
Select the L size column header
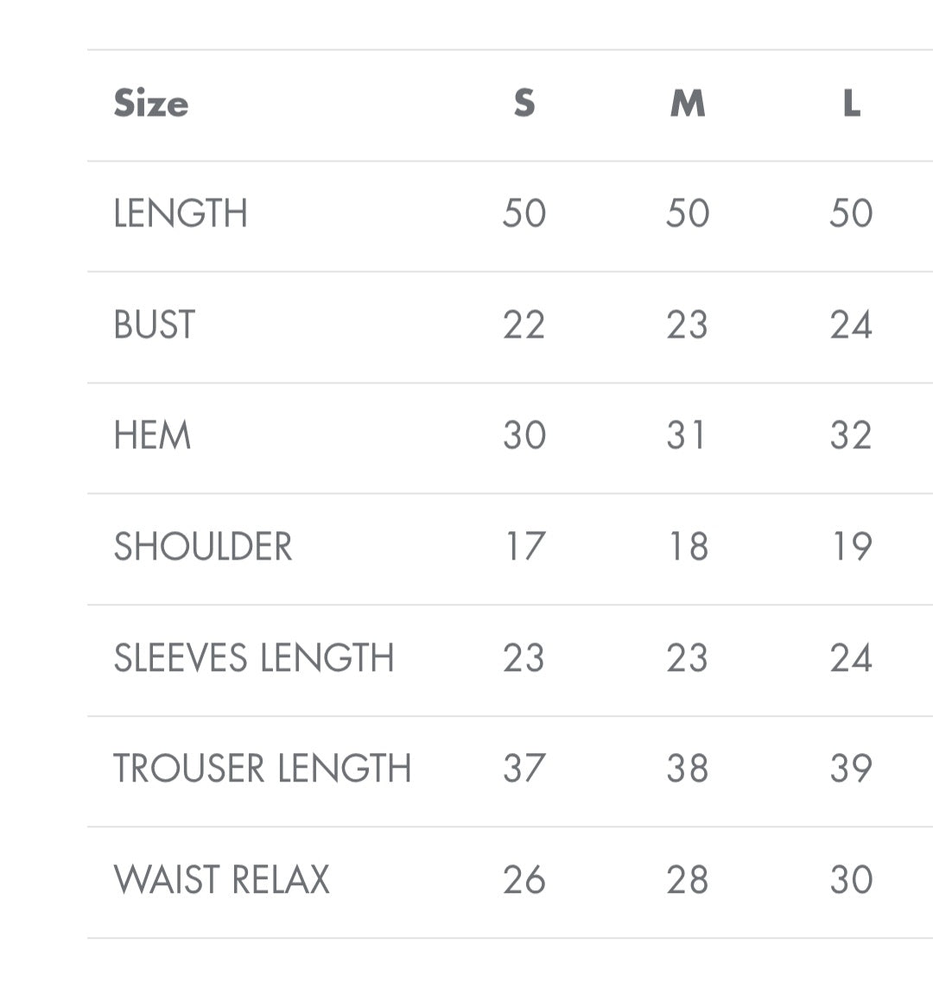852,104
